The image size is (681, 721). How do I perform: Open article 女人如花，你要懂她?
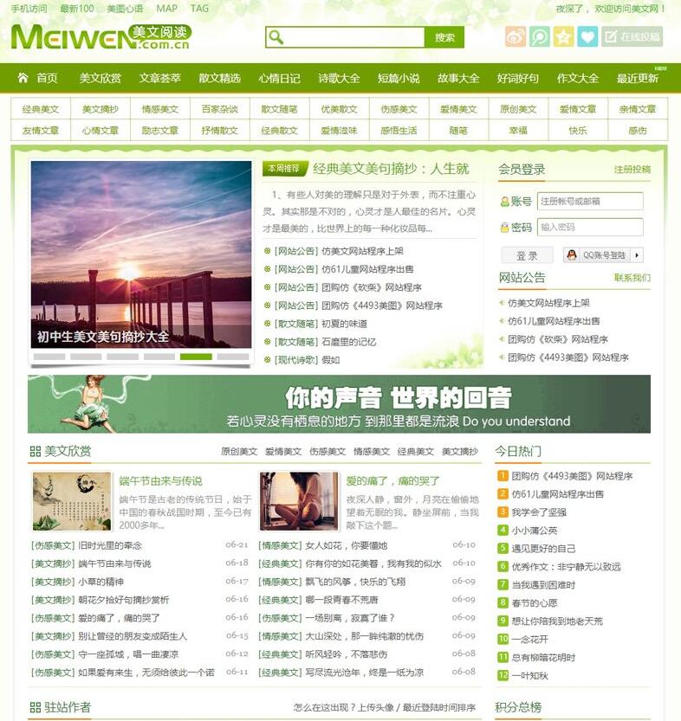[347, 546]
